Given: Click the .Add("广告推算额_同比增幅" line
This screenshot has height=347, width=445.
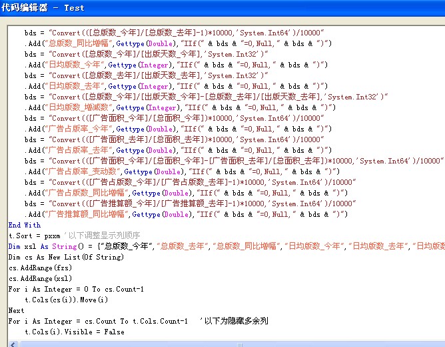Looking at the screenshot, I should [186, 214].
